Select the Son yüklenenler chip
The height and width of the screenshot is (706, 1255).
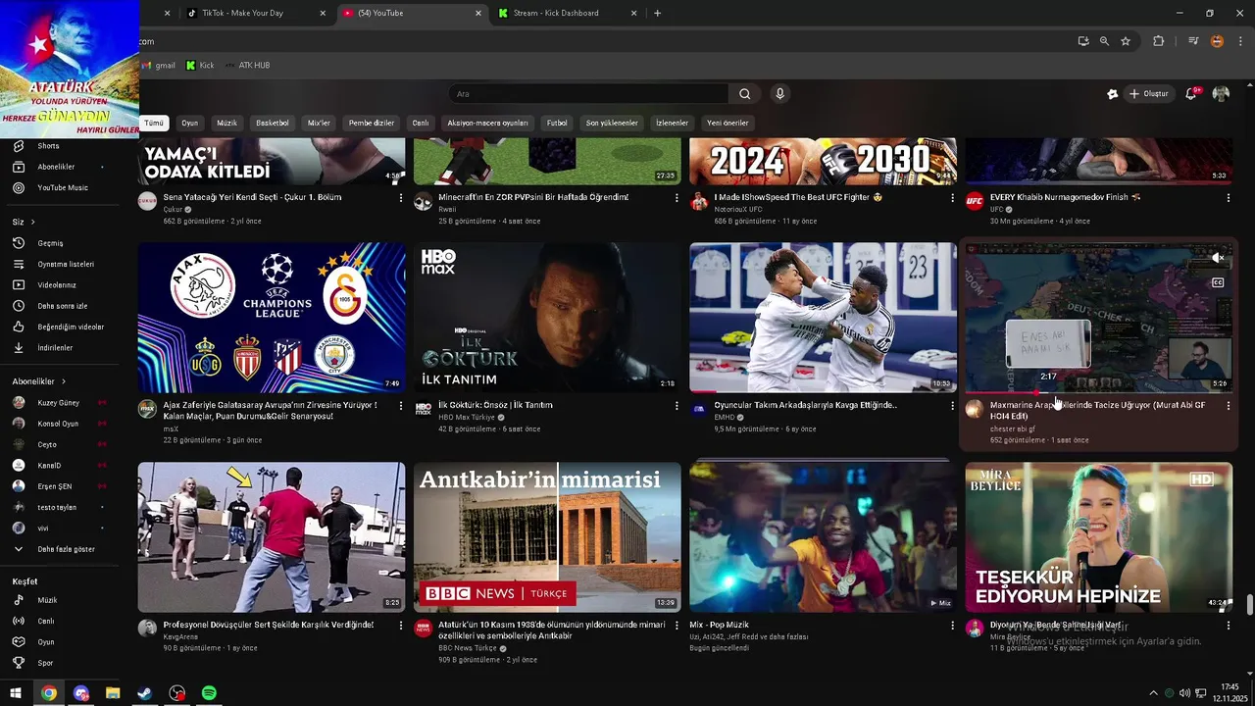click(x=612, y=124)
